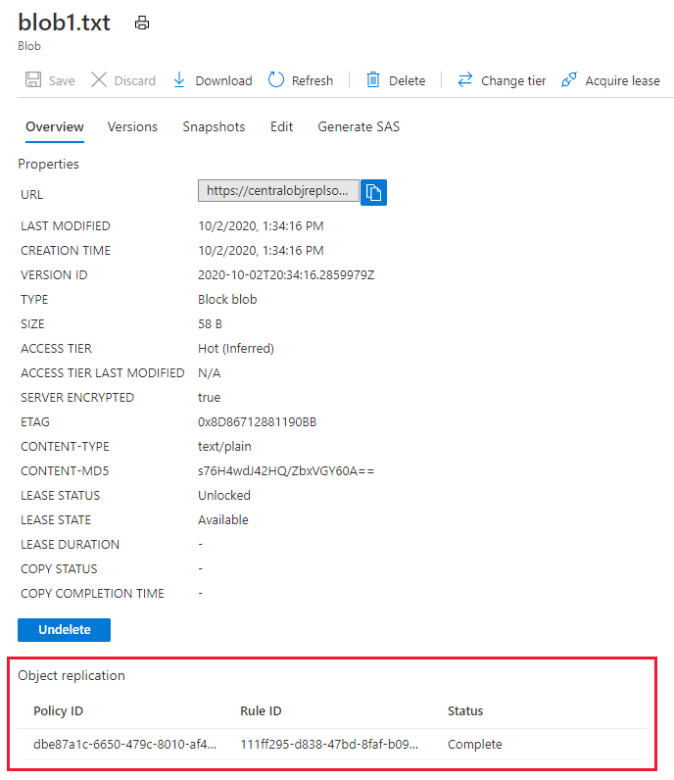Open the Generate SAS tab
The height and width of the screenshot is (780, 674).
[359, 126]
